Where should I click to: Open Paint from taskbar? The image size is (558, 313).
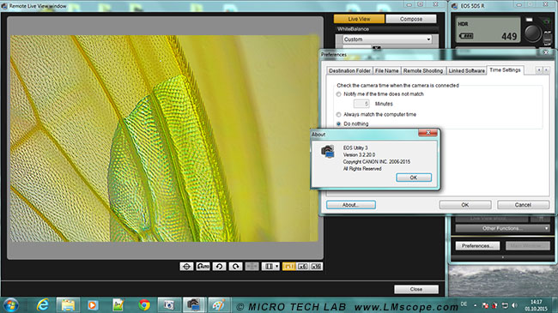click(219, 304)
